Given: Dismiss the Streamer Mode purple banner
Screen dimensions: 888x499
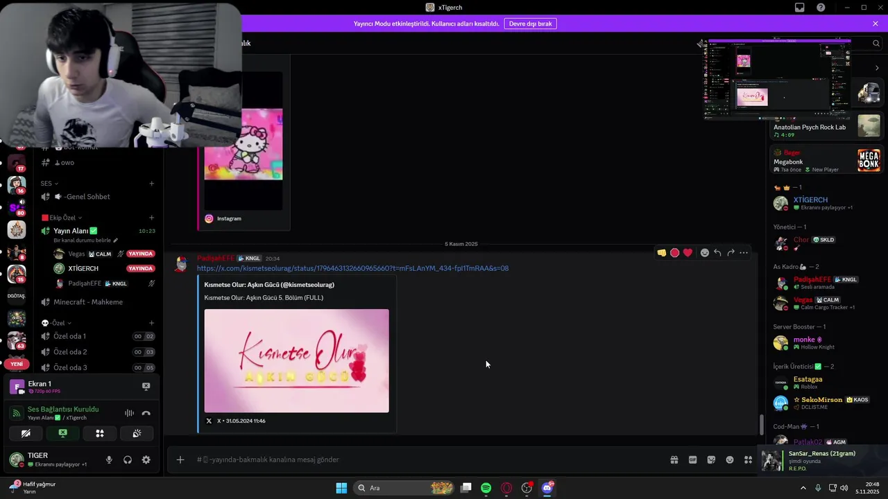Looking at the screenshot, I should point(876,24).
